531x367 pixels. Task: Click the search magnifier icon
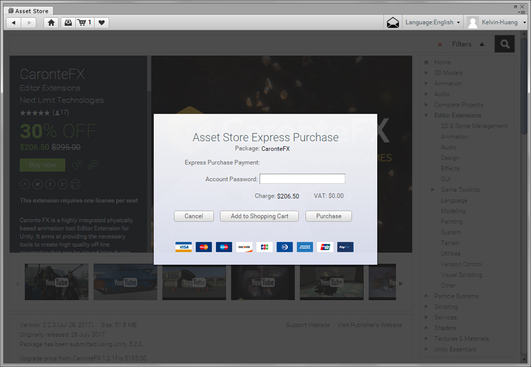(x=504, y=44)
